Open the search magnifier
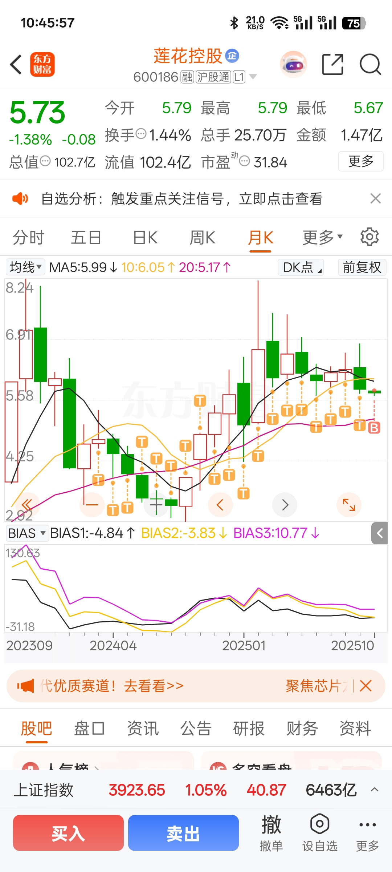 click(370, 64)
